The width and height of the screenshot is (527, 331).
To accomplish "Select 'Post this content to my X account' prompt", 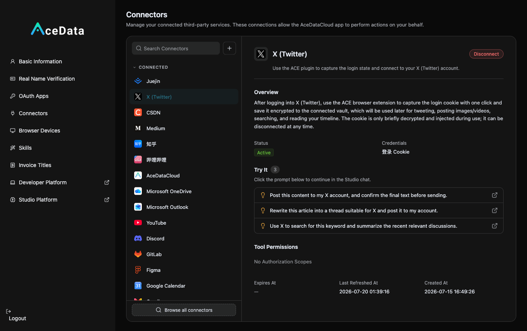I will point(379,195).
